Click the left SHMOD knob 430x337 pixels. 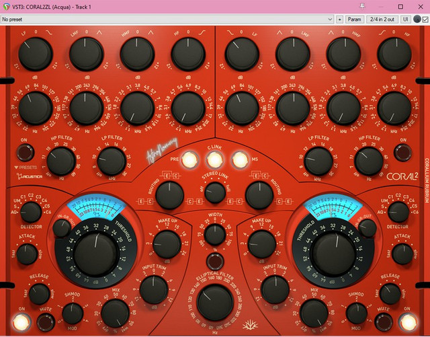coord(73,313)
